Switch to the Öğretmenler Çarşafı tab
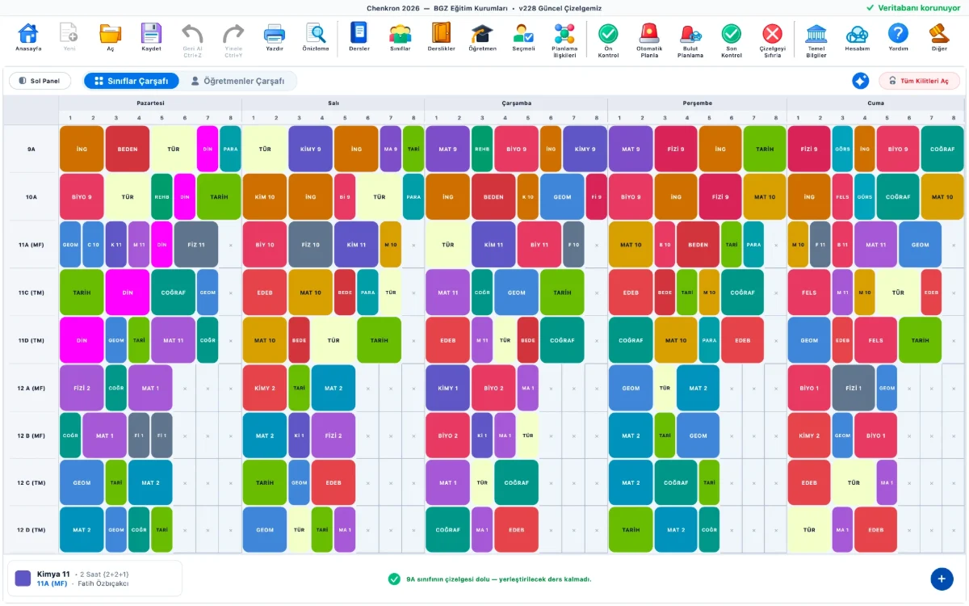Image resolution: width=969 pixels, height=606 pixels. coord(237,81)
